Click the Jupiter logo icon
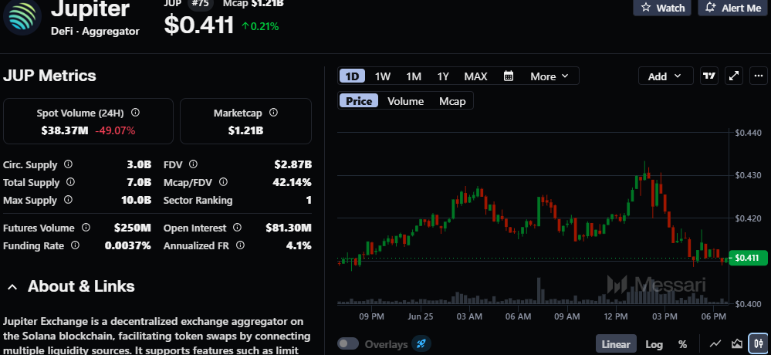 [x=22, y=18]
